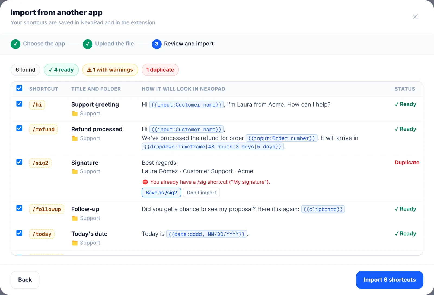Filter by 1 with warnings chip
Screen dimensions: 434x295
[110, 70]
